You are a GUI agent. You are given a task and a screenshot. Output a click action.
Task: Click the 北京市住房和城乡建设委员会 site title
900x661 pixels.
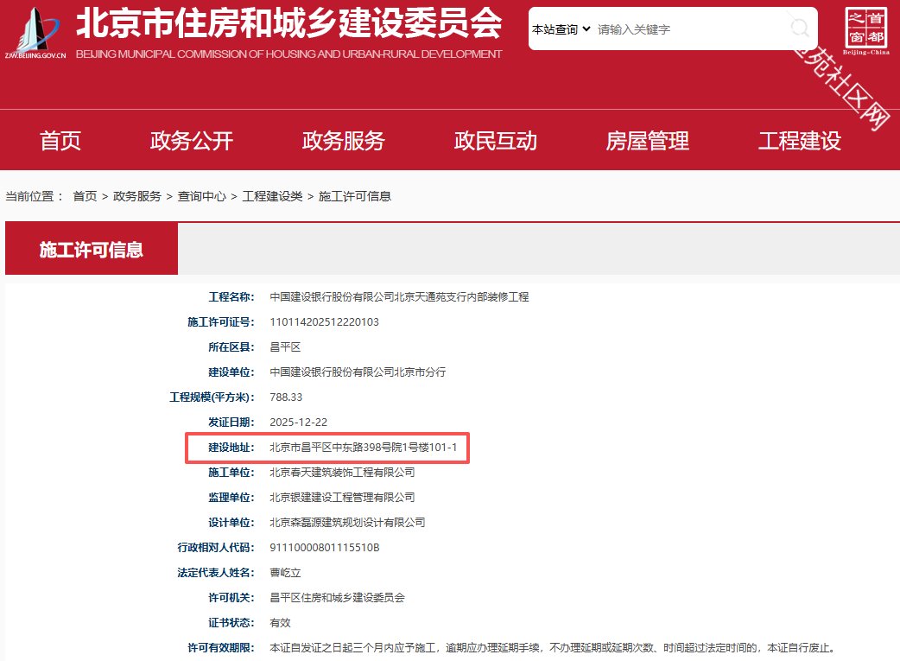288,24
